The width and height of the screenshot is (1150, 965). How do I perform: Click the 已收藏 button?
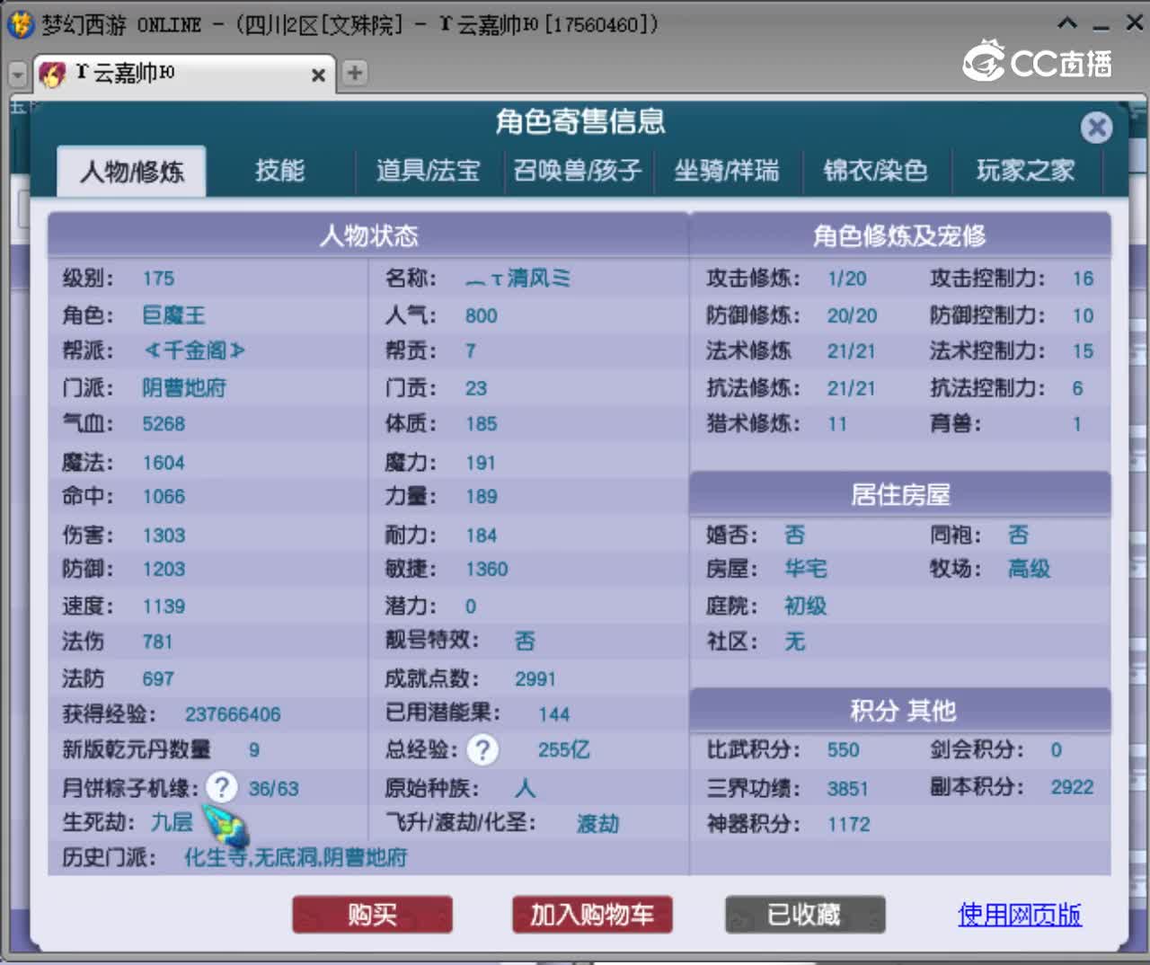point(805,915)
